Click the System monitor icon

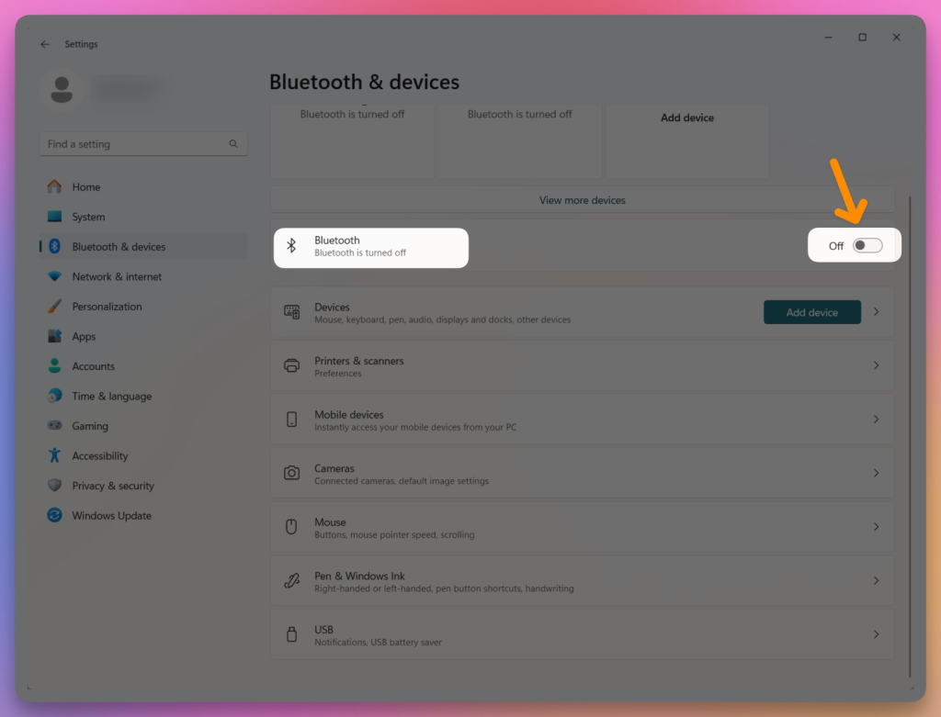(x=54, y=217)
